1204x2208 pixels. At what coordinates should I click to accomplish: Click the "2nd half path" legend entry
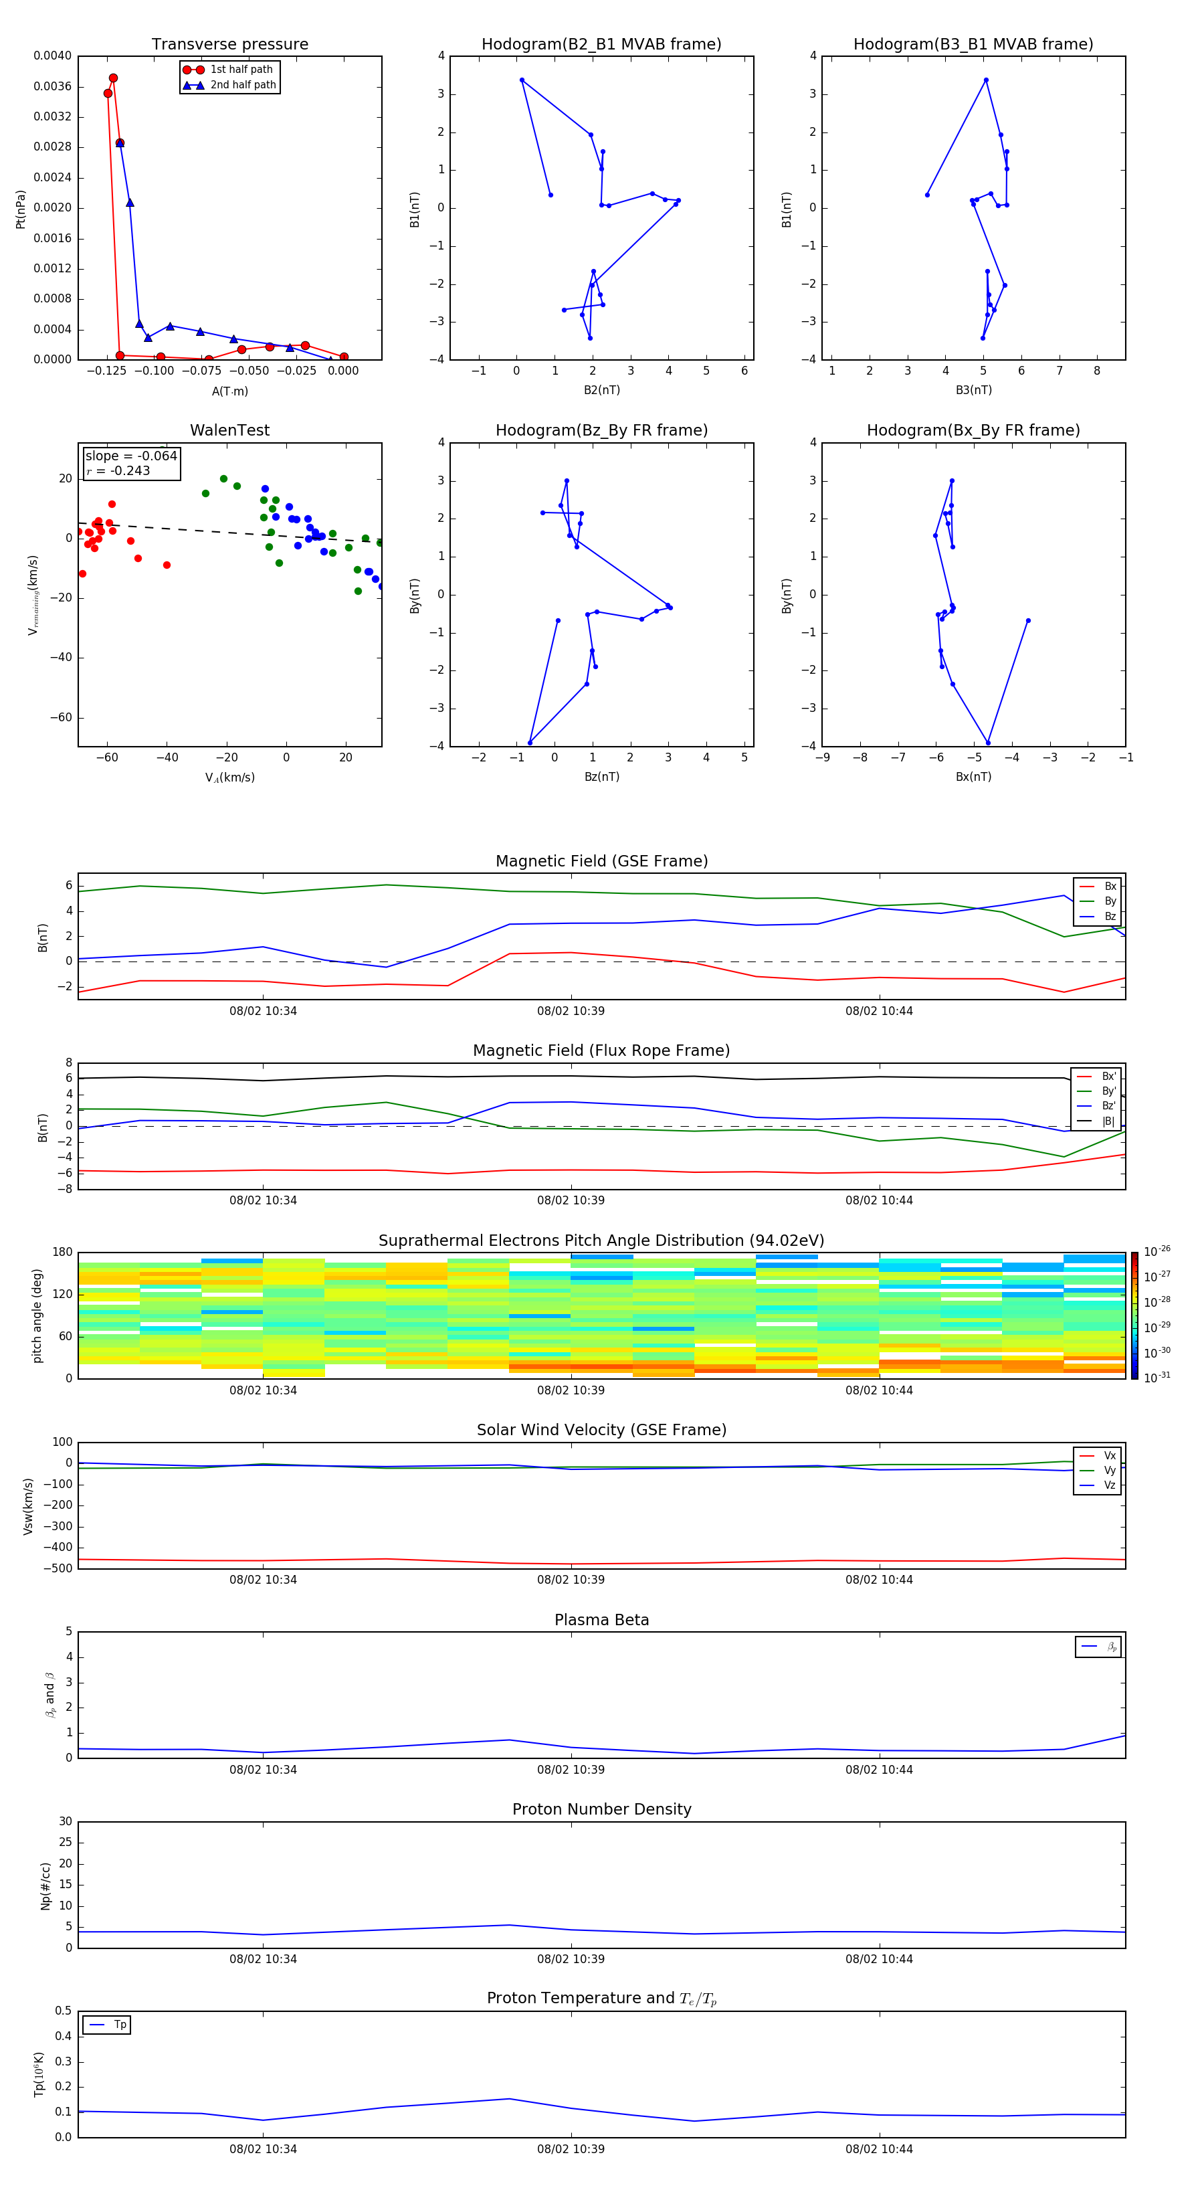[229, 85]
